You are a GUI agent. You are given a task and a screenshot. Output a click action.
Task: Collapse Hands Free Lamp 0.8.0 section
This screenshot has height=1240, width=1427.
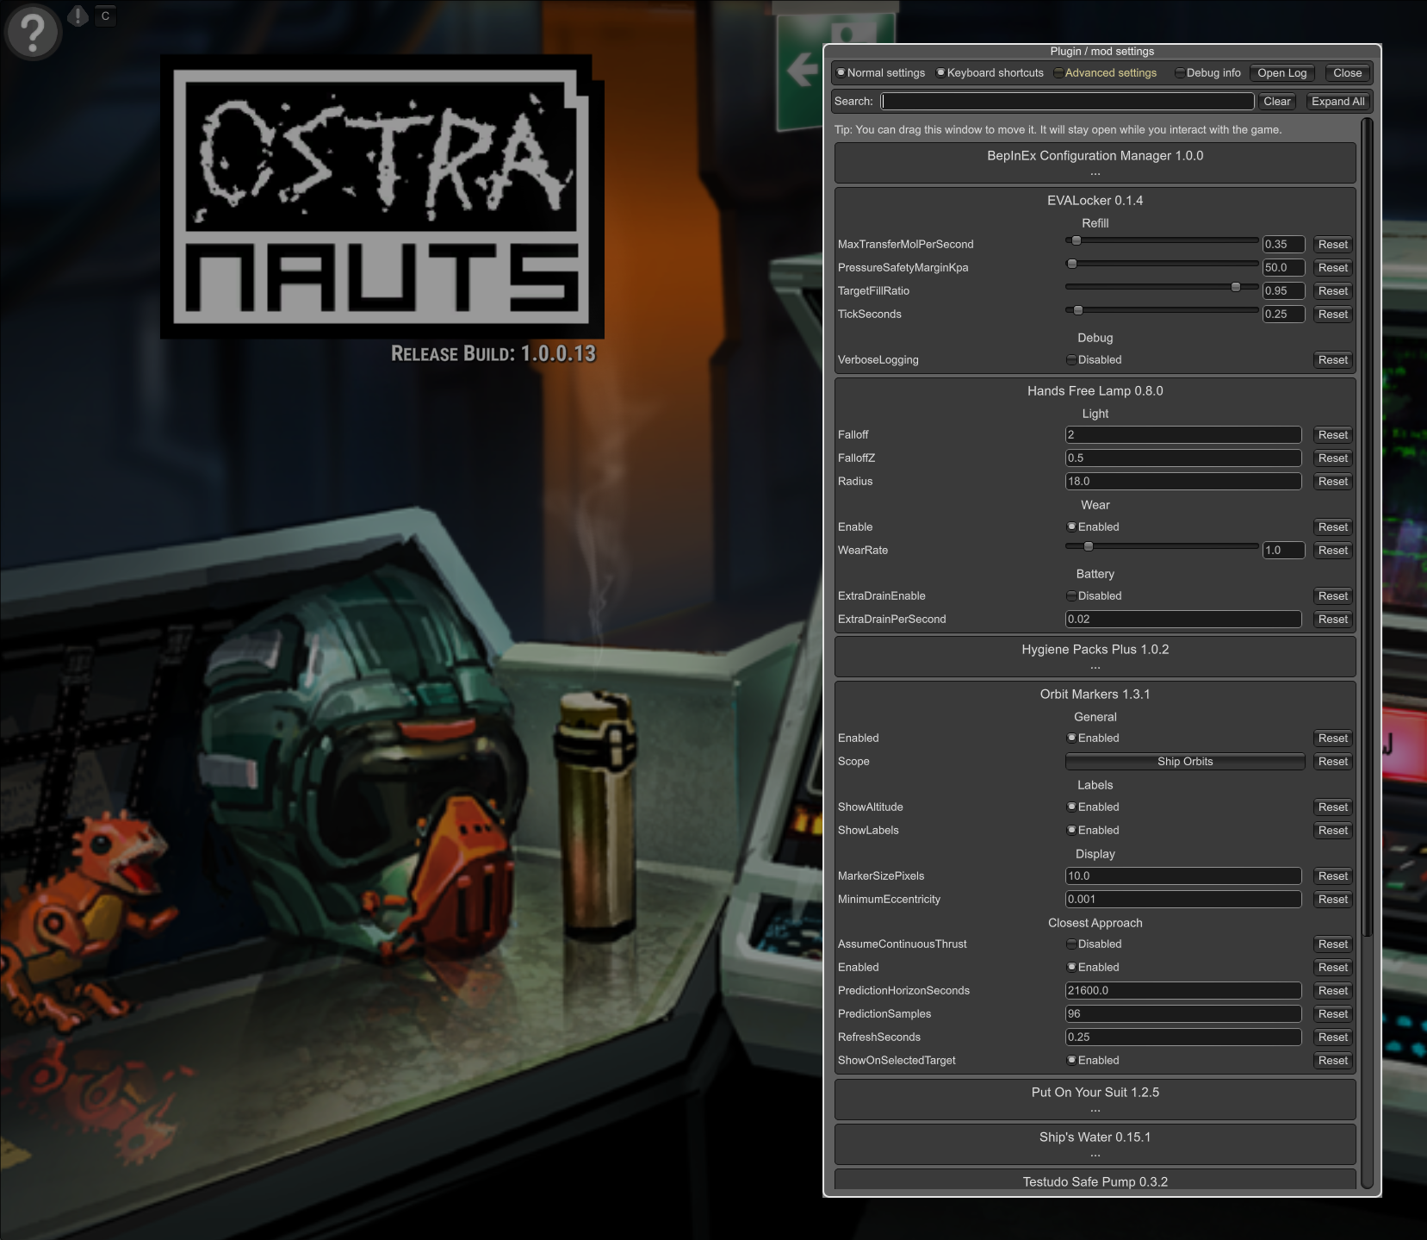pos(1095,391)
